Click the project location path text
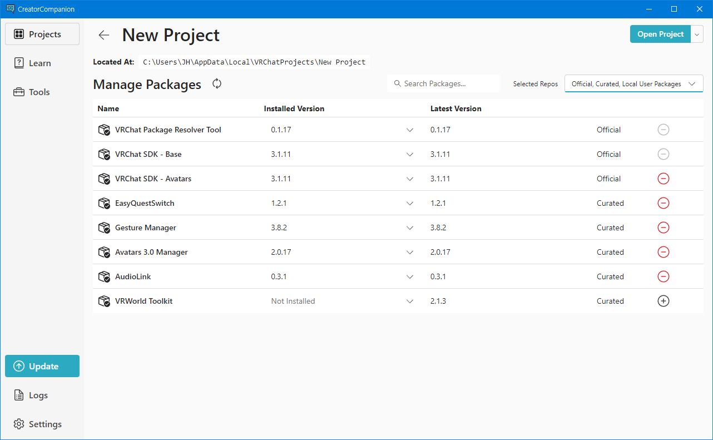713x440 pixels. point(254,62)
